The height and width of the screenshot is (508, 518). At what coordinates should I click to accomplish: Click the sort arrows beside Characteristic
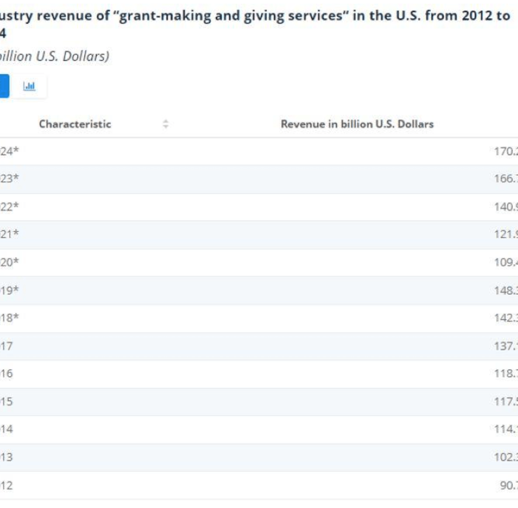point(166,124)
